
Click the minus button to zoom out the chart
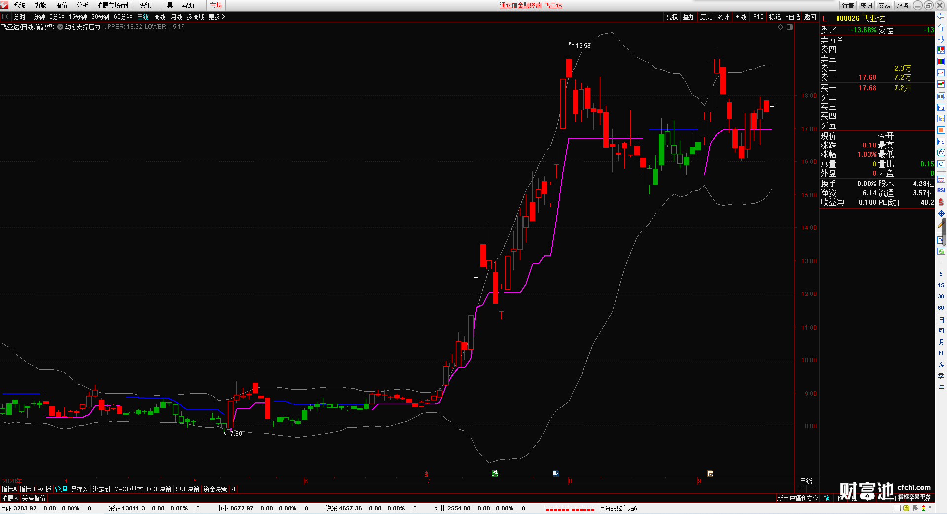coord(813,489)
